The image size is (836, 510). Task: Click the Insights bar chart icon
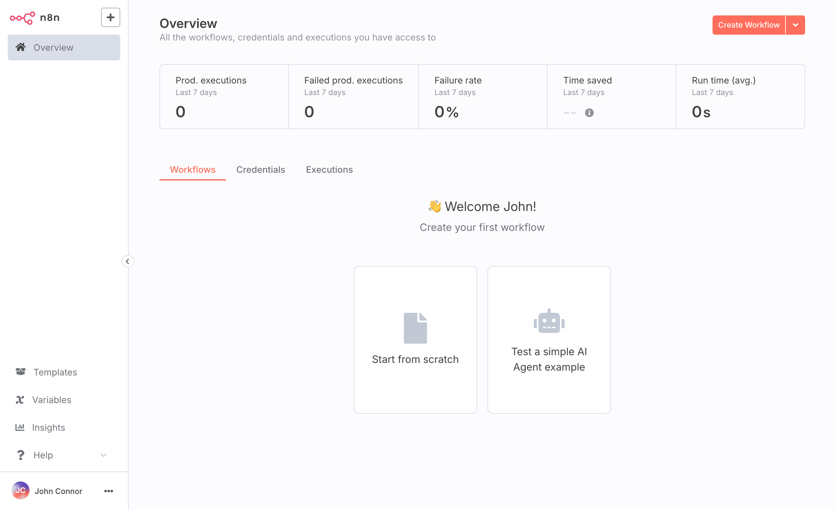(20, 427)
